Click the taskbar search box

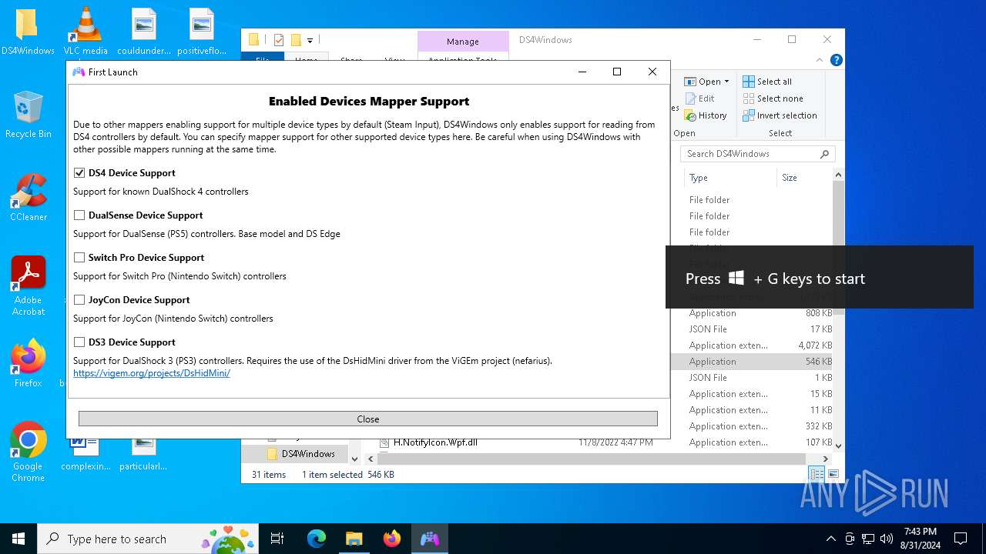tap(149, 539)
